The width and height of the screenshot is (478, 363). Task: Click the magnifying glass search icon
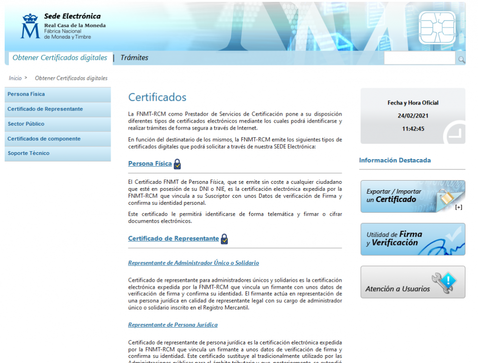pos(462,60)
